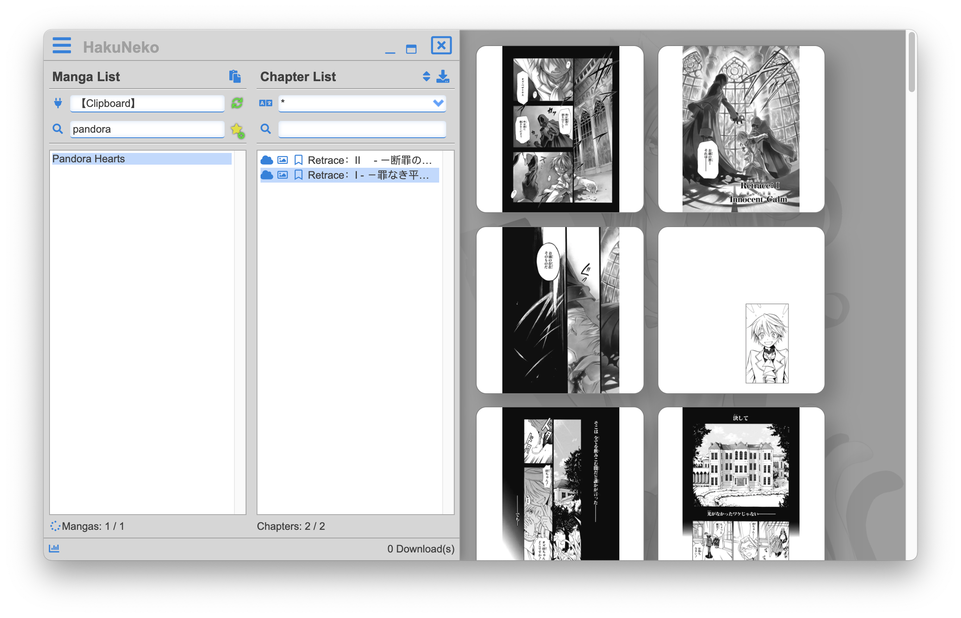Open the chapter language filter dropdown

pos(438,103)
